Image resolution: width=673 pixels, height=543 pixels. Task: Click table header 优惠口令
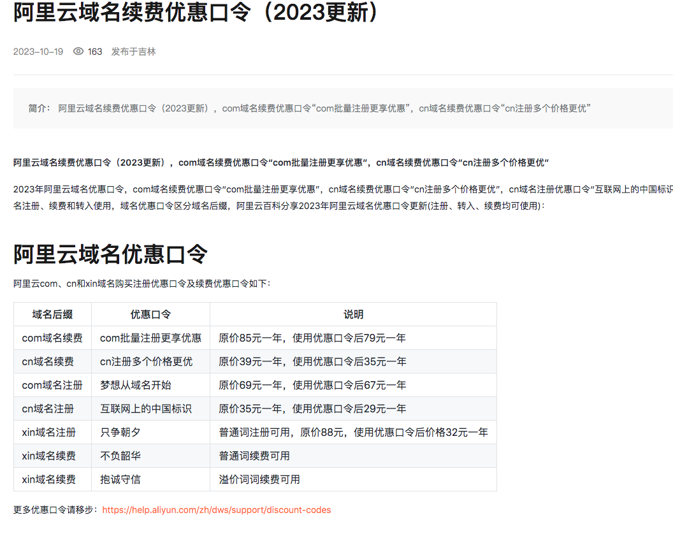(150, 314)
